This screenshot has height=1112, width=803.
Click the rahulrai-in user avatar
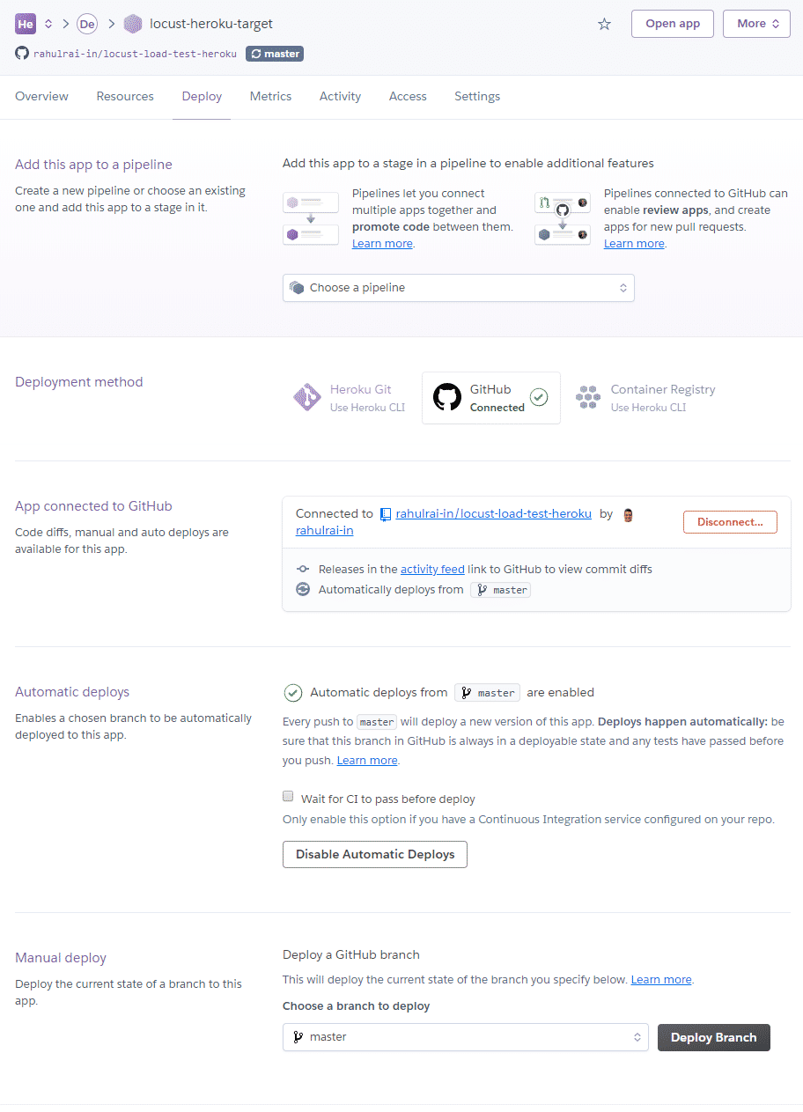[x=629, y=514]
